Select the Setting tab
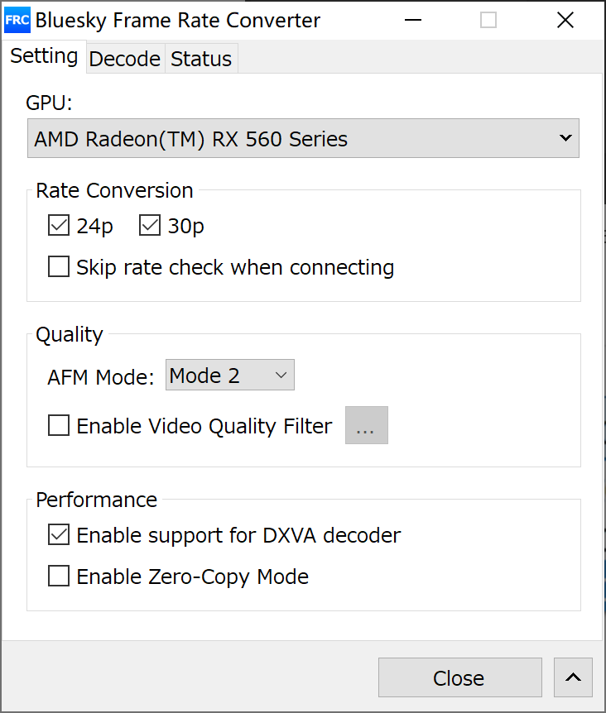 [x=44, y=56]
